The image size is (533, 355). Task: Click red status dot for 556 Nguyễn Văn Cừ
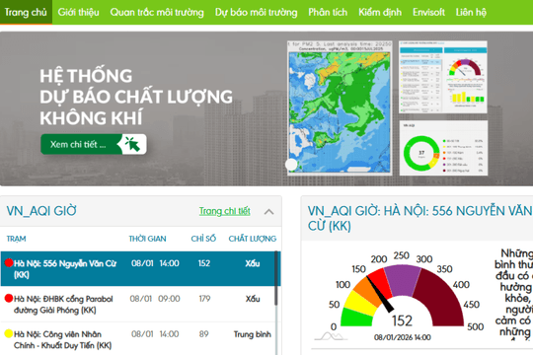(9, 262)
